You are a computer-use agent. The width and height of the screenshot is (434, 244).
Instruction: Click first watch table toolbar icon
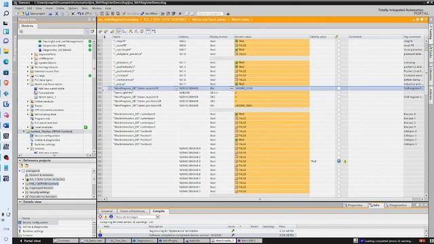[x=100, y=32]
